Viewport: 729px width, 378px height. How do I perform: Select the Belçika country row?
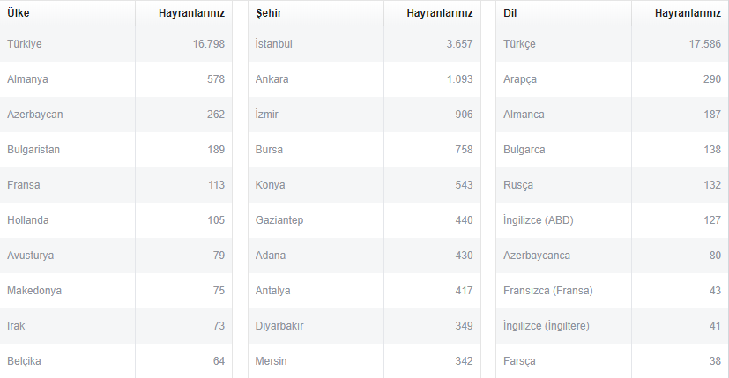point(115,360)
